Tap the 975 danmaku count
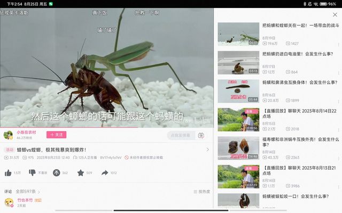342x213 pixels. [28, 158]
